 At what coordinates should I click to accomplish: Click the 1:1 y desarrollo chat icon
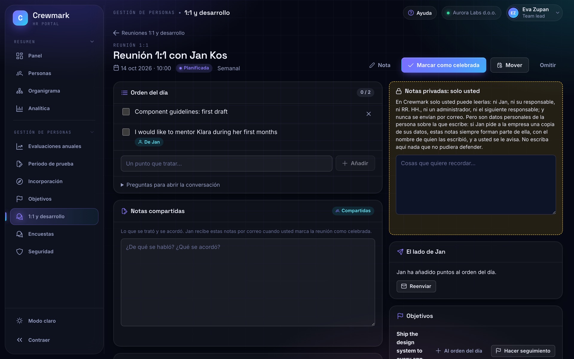coord(19,217)
